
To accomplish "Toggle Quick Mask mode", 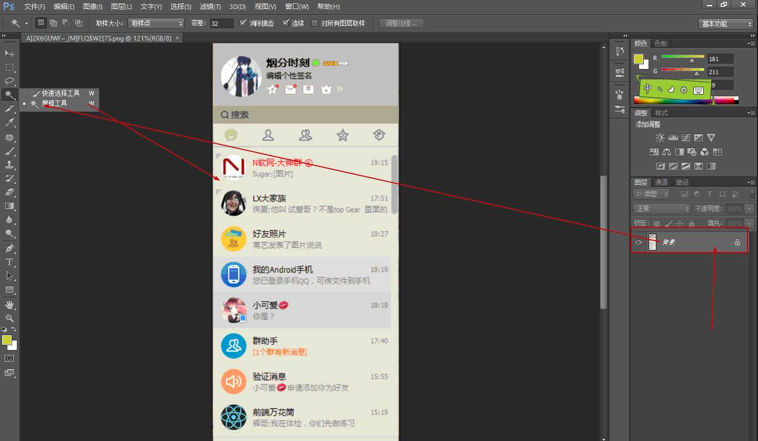I will (x=9, y=358).
